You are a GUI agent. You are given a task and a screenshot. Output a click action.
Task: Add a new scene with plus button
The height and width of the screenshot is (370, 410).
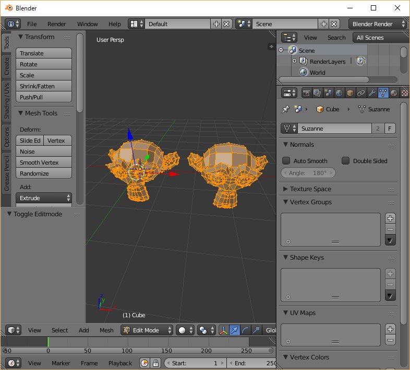click(324, 24)
